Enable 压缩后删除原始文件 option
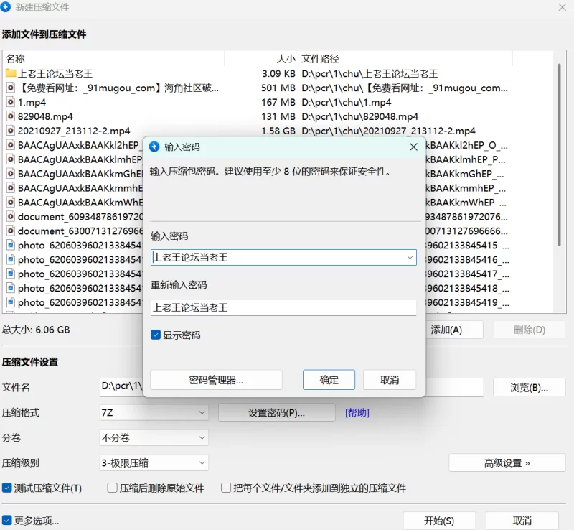 112,488
